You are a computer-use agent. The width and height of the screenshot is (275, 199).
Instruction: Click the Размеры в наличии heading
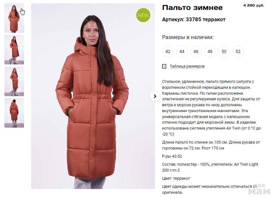click(188, 37)
